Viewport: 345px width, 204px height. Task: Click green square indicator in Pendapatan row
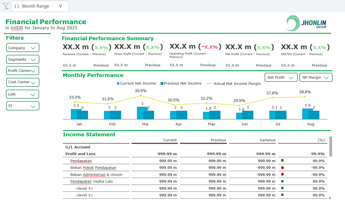[x=282, y=160]
